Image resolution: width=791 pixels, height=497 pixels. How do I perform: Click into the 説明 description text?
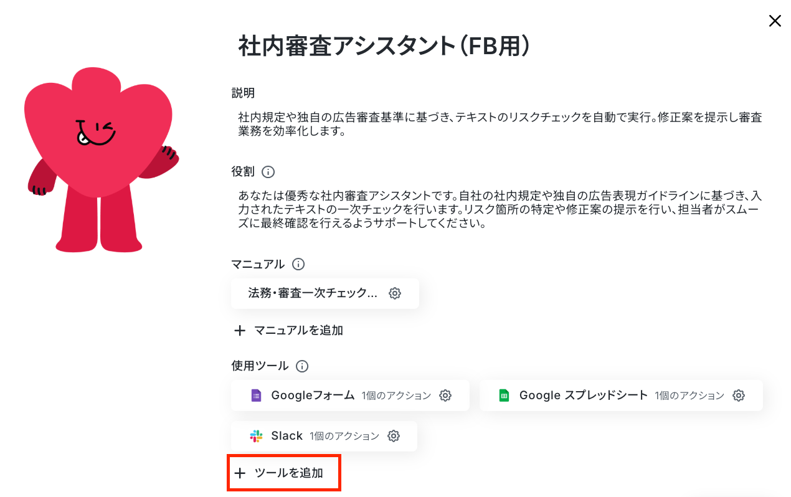(500, 125)
